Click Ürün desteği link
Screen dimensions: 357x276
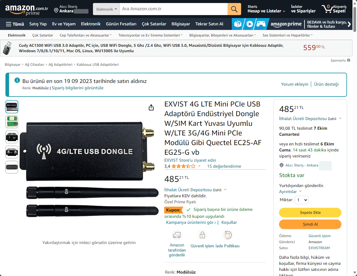(326, 84)
